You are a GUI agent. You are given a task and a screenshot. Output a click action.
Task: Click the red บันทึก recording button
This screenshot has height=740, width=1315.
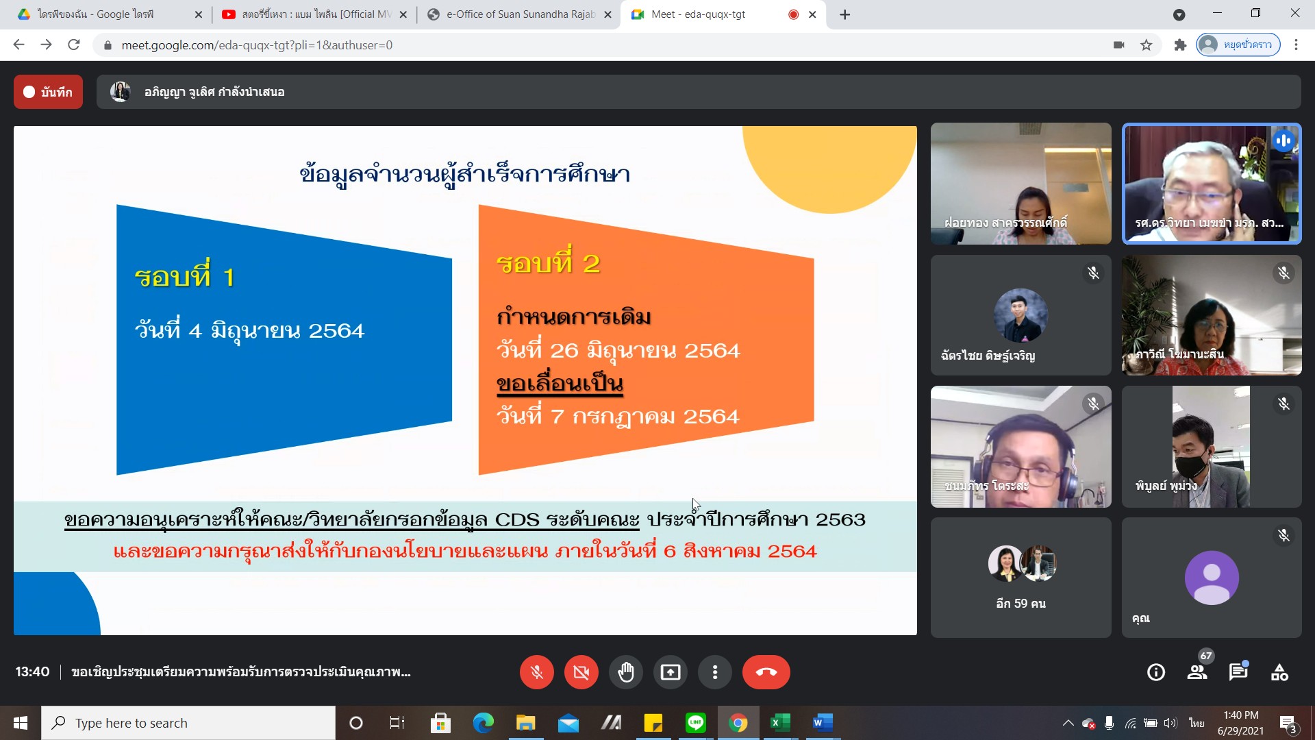tap(48, 92)
